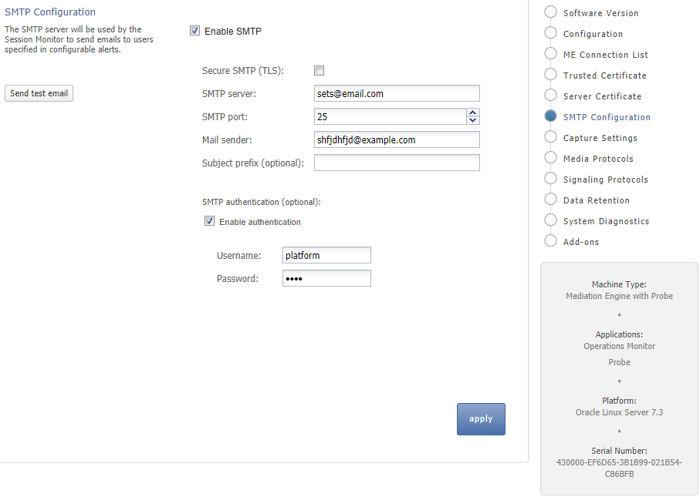Image resolution: width=700 pixels, height=497 pixels.
Task: Click the Password input field
Action: tap(326, 278)
